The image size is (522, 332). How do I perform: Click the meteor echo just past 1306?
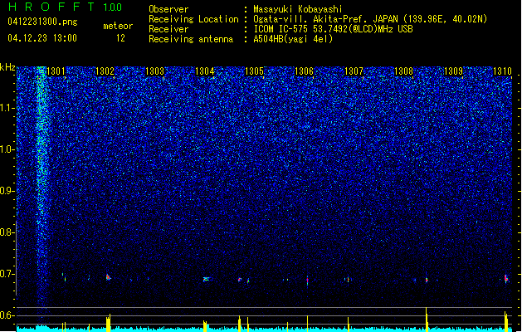307,281
